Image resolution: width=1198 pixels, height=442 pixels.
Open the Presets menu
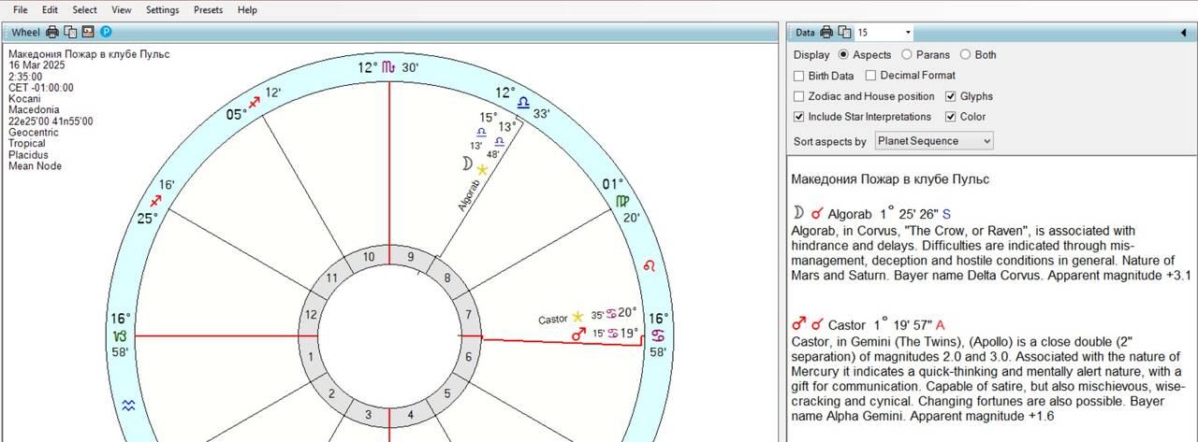click(x=209, y=10)
